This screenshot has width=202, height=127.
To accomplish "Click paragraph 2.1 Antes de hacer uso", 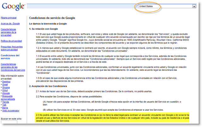I will (x=94, y=91).
